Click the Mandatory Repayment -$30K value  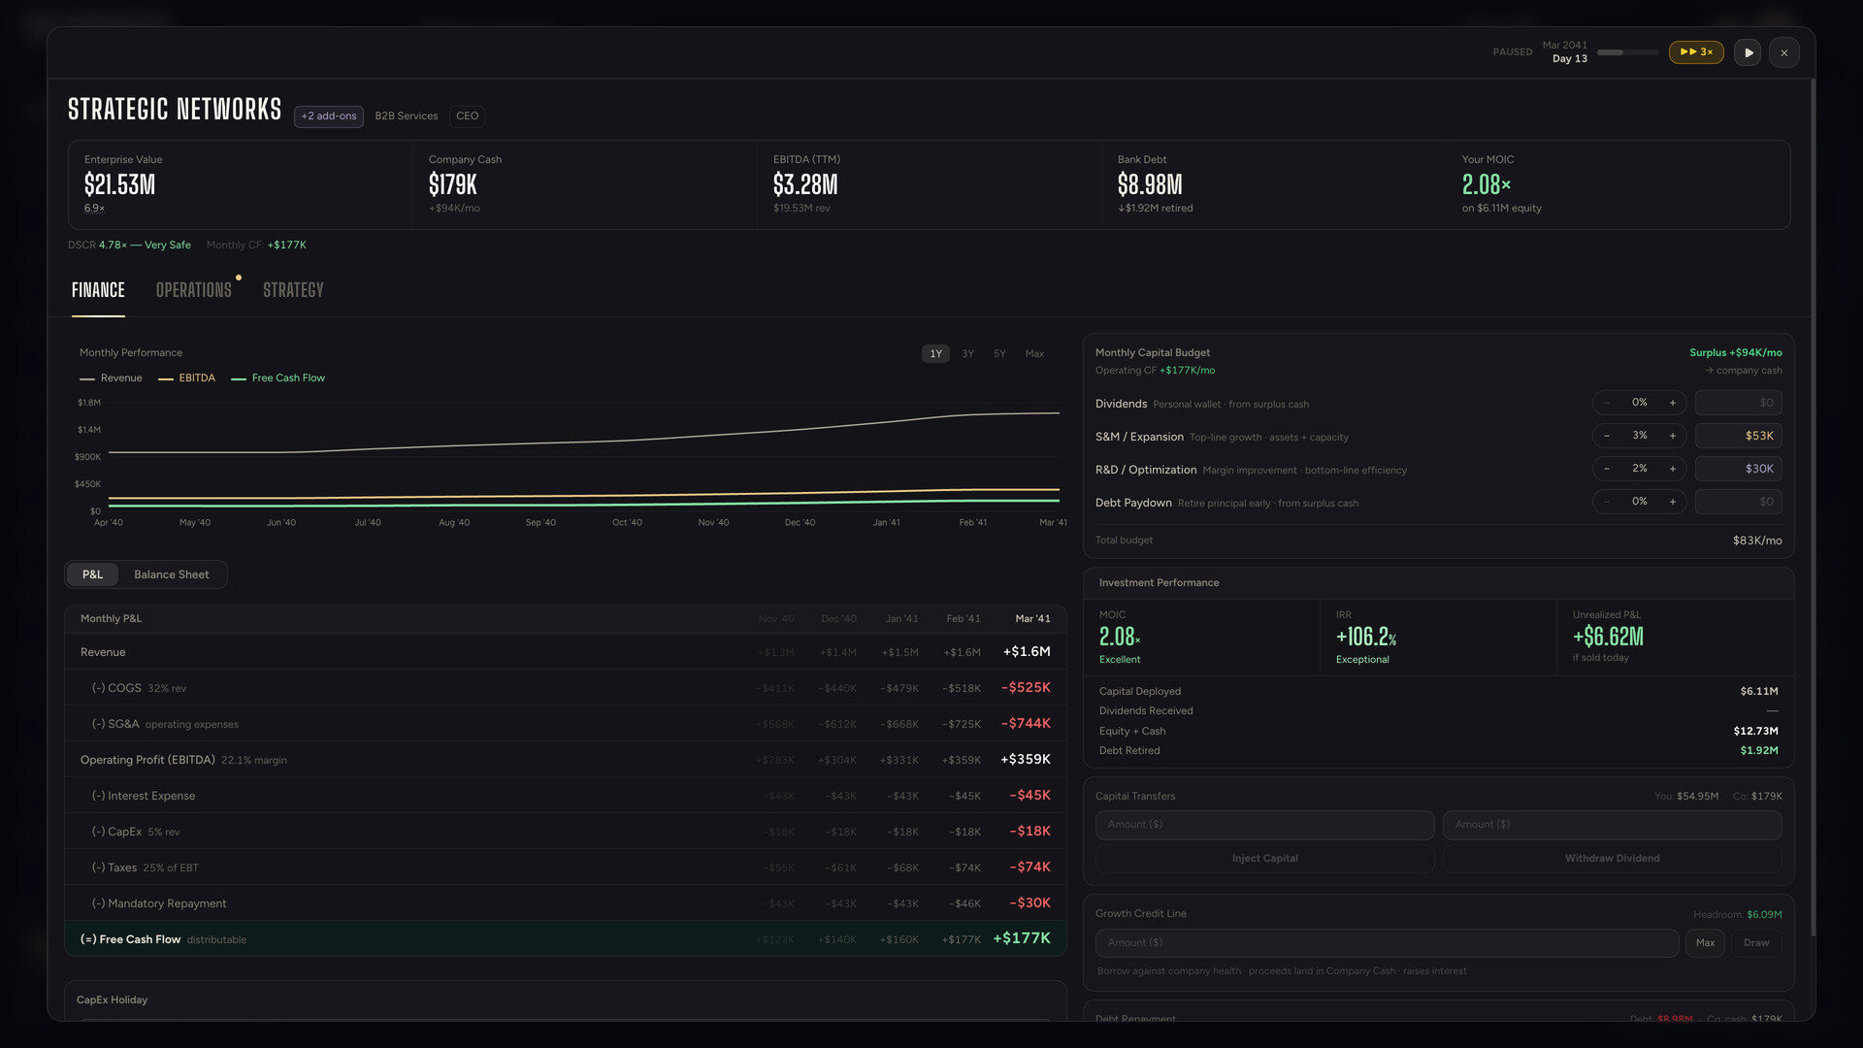point(1030,903)
